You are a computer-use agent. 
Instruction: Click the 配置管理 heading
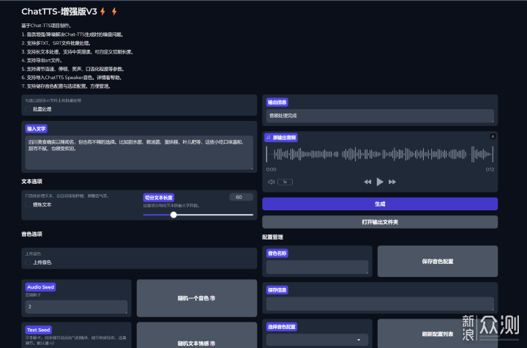pyautogui.click(x=272, y=237)
